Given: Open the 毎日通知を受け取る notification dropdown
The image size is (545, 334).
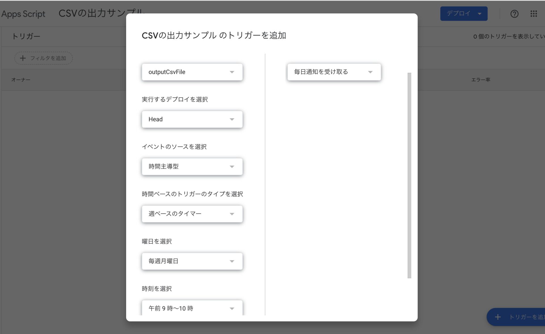Looking at the screenshot, I should tap(334, 72).
